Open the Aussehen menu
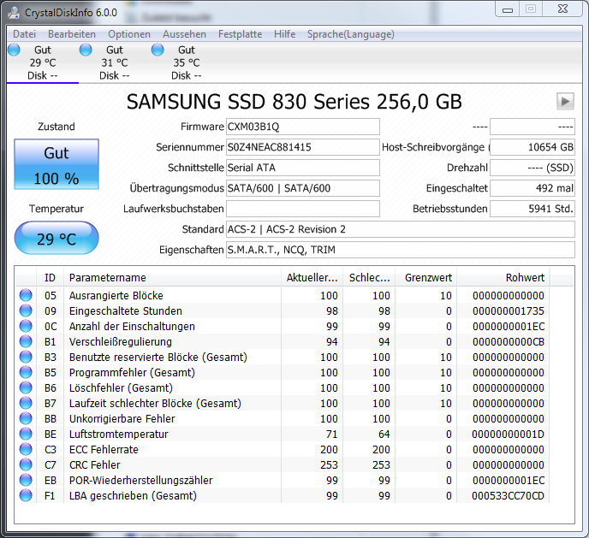The height and width of the screenshot is (538, 589). [184, 34]
